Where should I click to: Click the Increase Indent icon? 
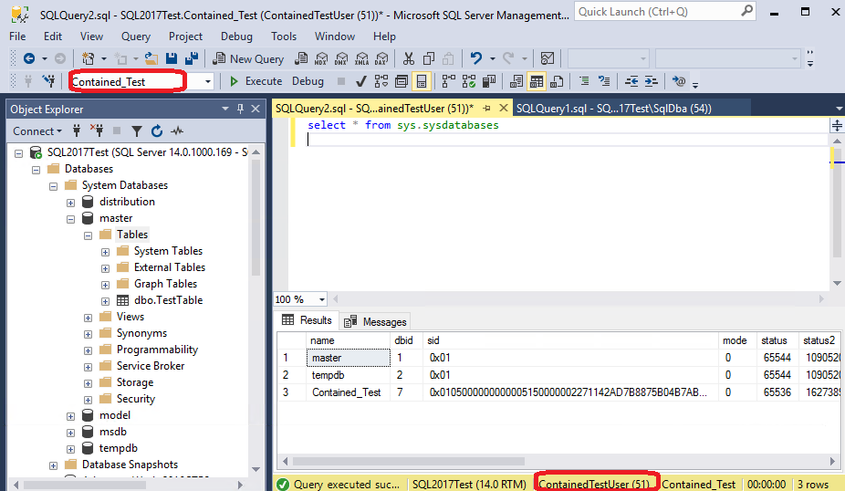[651, 81]
